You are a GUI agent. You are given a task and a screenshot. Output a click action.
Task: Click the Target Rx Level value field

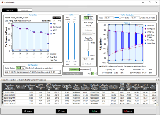click(x=86, y=59)
